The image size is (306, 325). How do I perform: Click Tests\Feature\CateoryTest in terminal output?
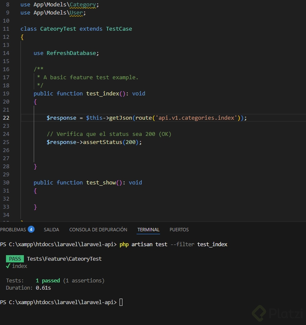64,259
